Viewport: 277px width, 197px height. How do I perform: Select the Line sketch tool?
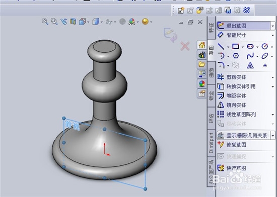point(221,47)
